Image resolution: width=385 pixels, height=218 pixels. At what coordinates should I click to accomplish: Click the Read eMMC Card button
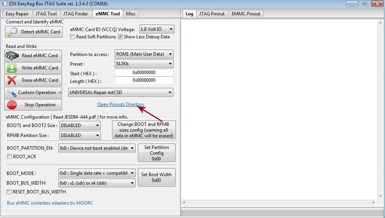(33, 56)
